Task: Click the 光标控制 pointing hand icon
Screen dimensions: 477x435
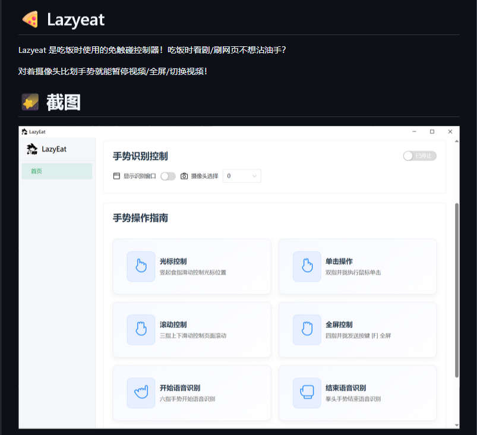Action: point(141,266)
